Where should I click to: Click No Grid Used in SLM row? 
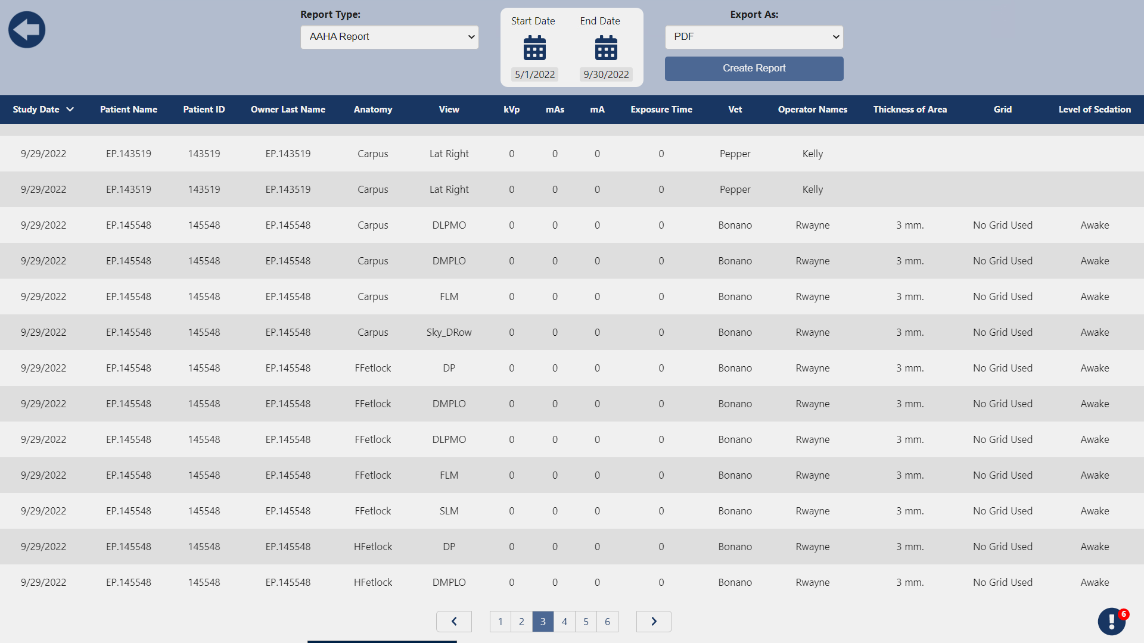click(x=1003, y=511)
